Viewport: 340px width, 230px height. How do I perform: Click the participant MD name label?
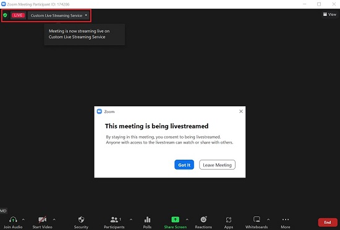click(3, 211)
